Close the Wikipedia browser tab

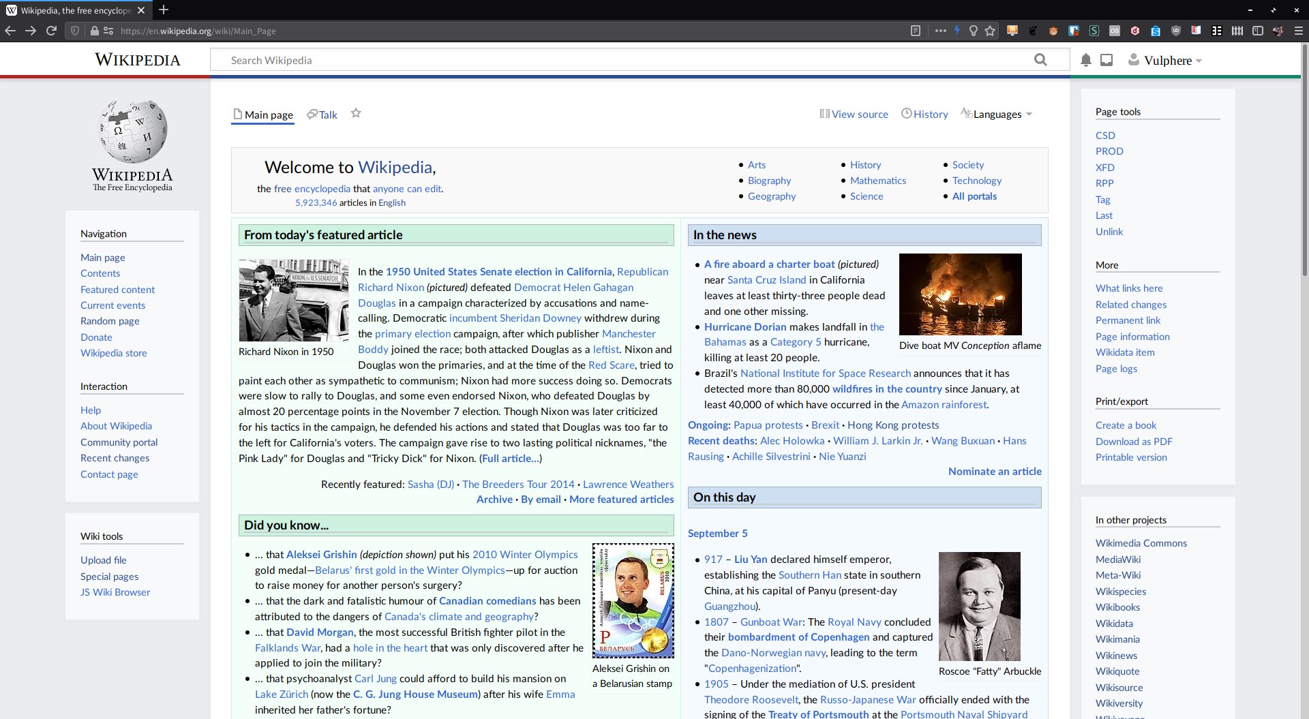point(141,10)
